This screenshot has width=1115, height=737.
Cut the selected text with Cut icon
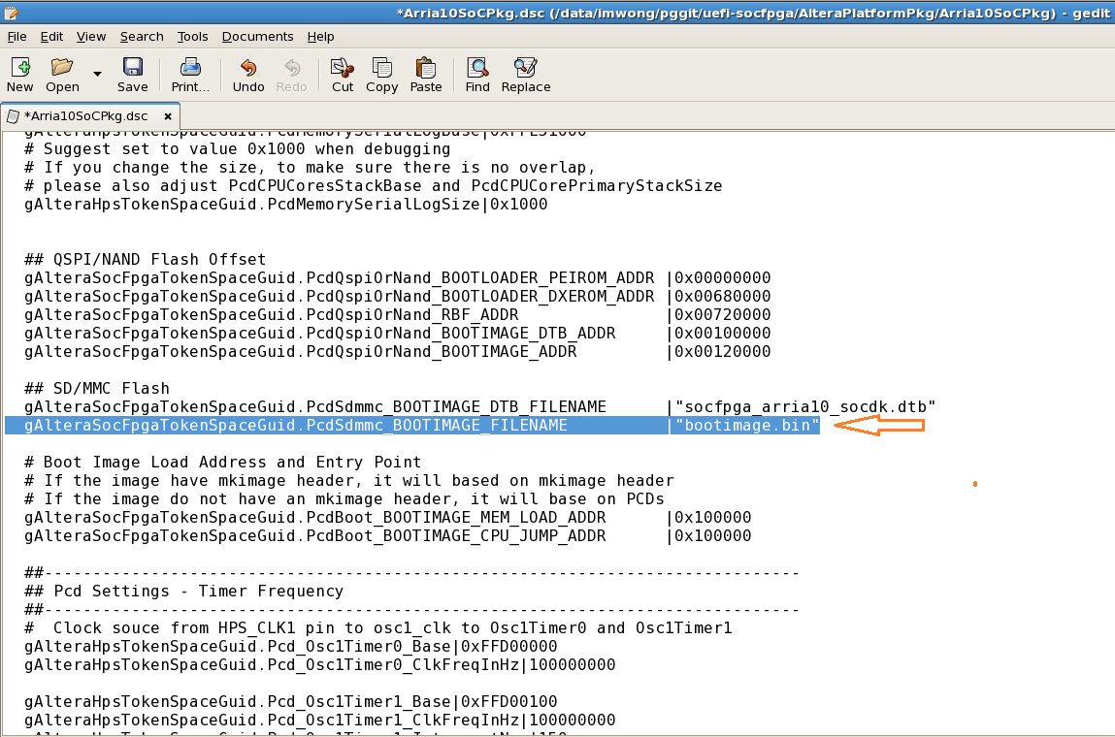(x=342, y=68)
